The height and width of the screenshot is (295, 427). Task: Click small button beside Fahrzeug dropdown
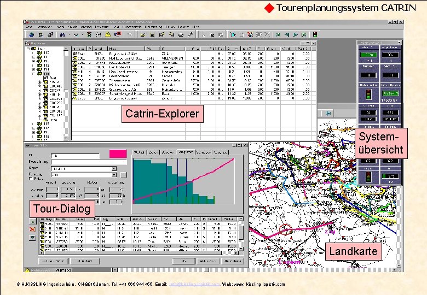[x=124, y=175]
